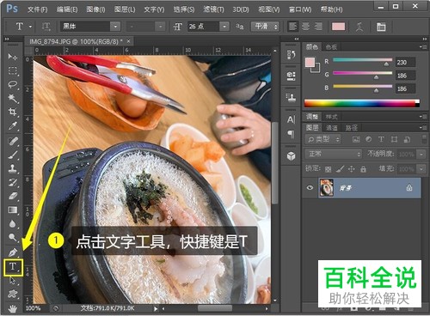
Task: Open the fill dropdown arrow
Action: click(421, 169)
